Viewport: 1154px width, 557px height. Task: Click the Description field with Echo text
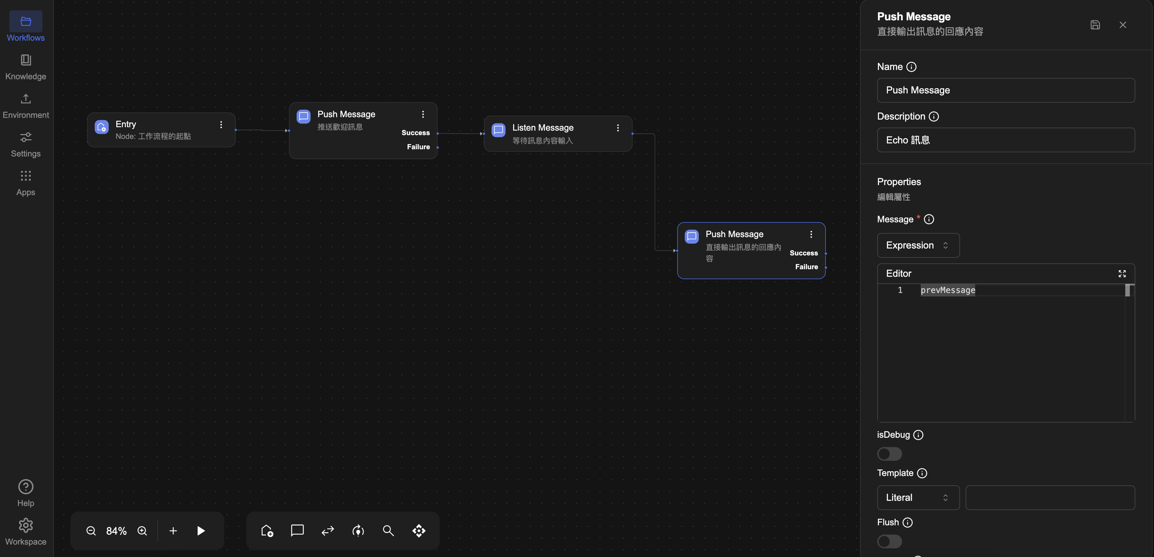pos(1005,140)
